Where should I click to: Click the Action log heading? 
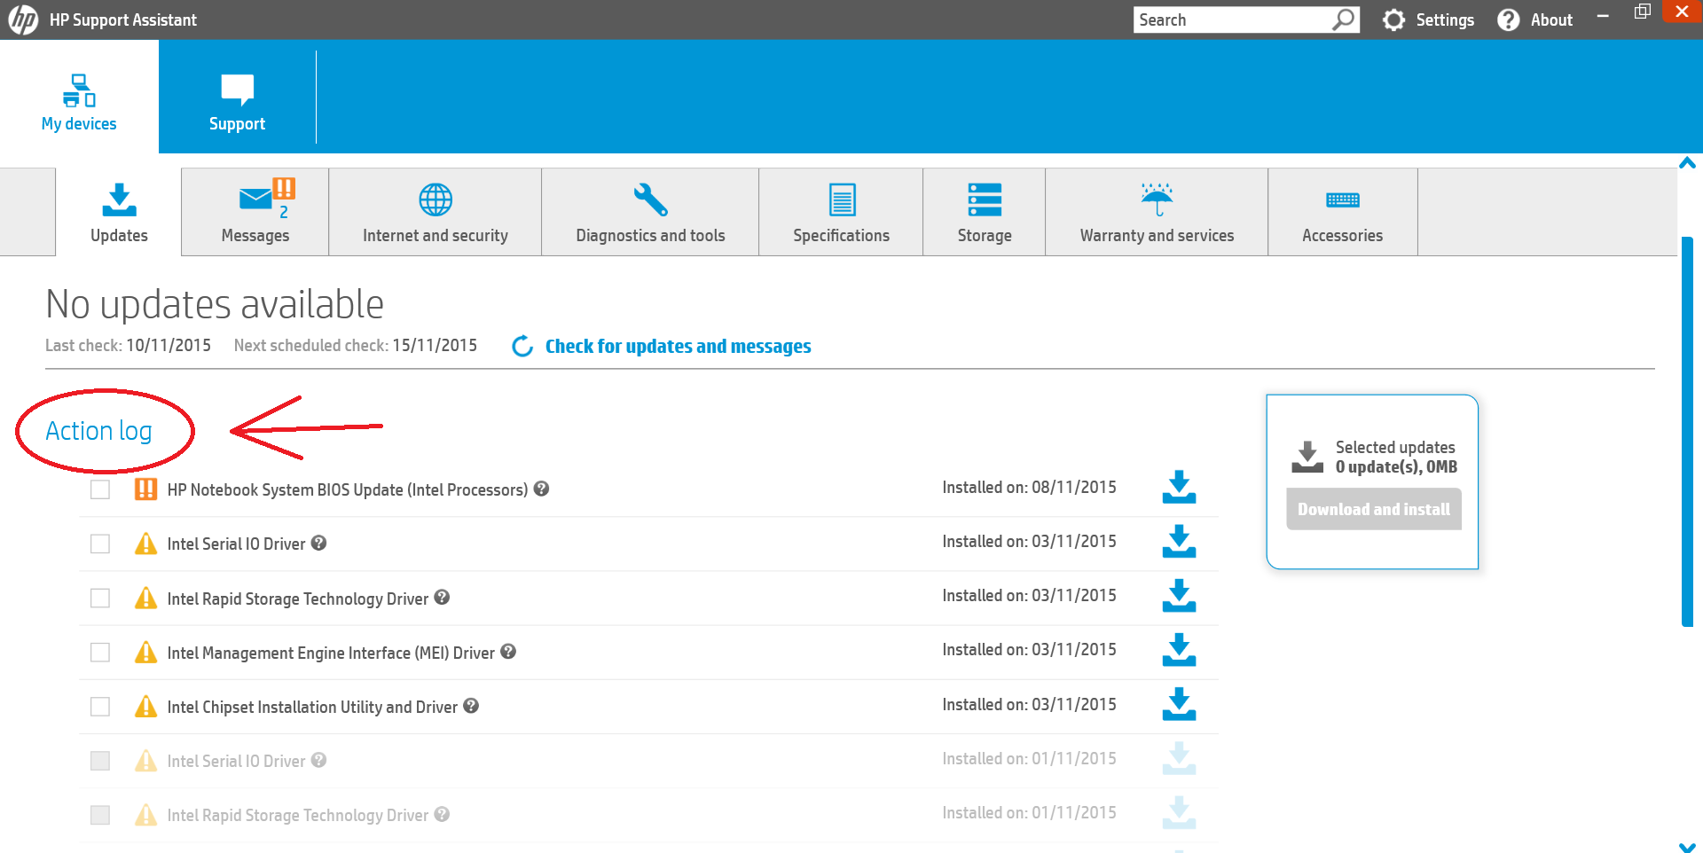[x=98, y=431]
